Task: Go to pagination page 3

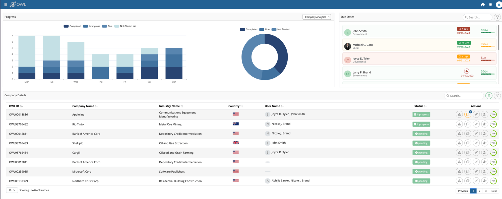Action: 486,191
